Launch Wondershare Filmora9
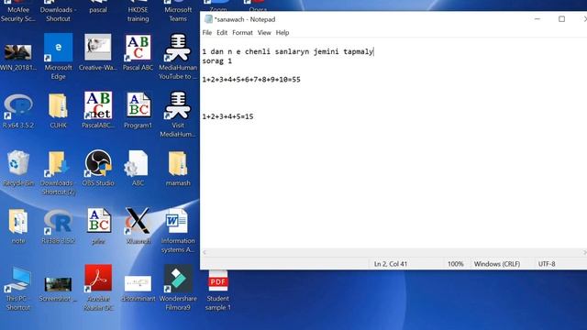This screenshot has width=587, height=330. click(178, 279)
